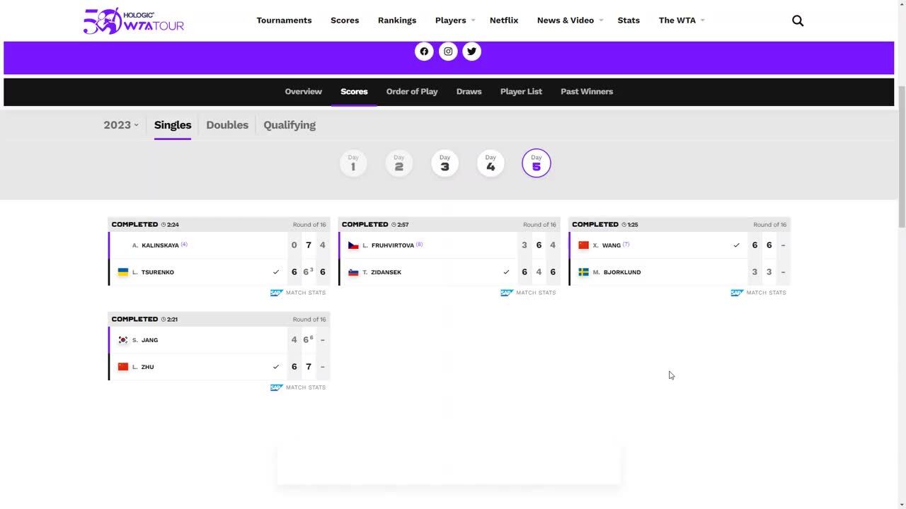Select the Singles scores tab
906x509 pixels.
(173, 125)
